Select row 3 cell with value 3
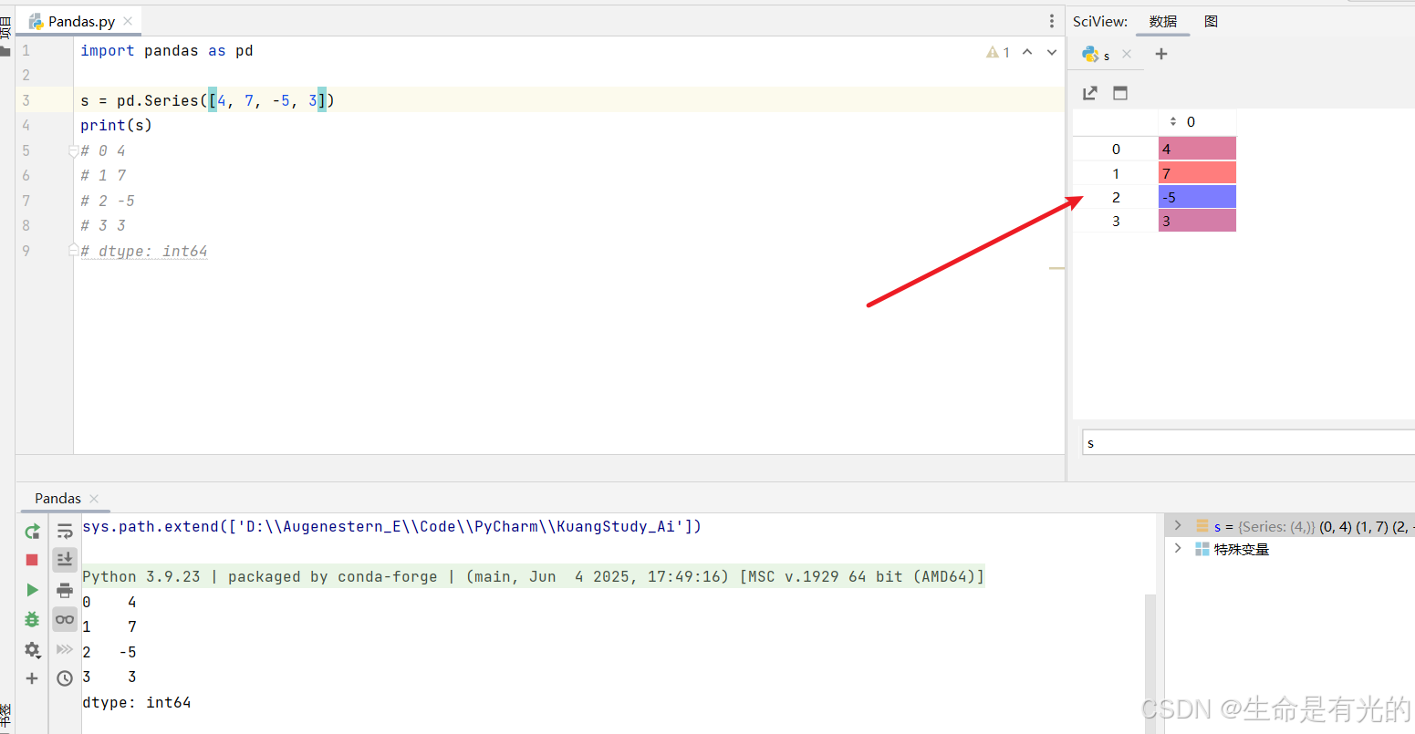 pyautogui.click(x=1197, y=221)
